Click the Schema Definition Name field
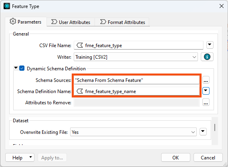The image size is (228, 167). click(x=137, y=91)
